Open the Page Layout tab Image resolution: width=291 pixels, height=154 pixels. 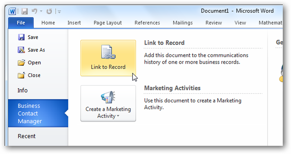tap(108, 23)
